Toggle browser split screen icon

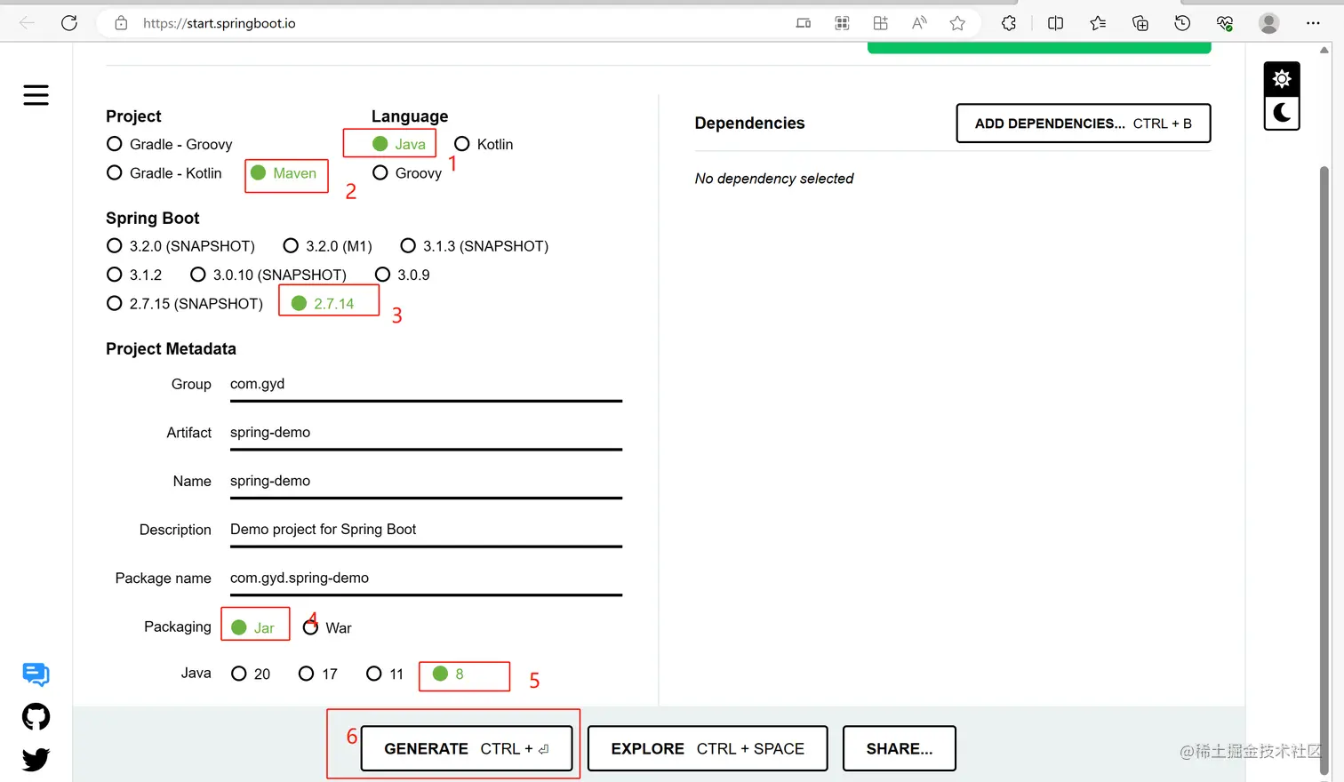click(1055, 23)
